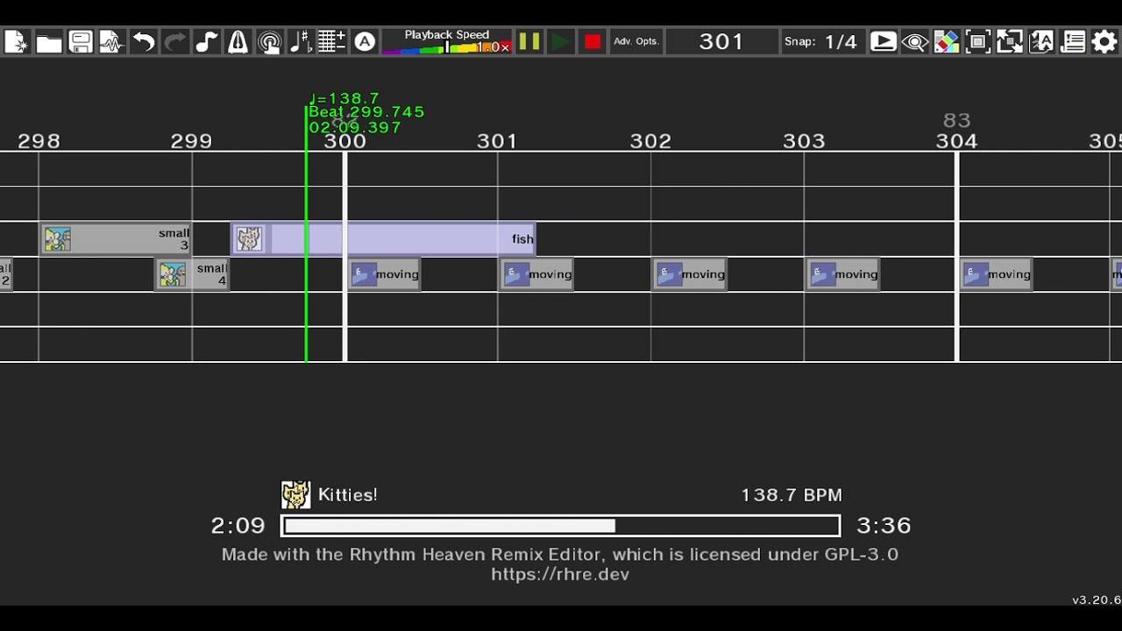This screenshot has width=1122, height=631.
Task: Seek within the song progress bar
Action: click(561, 526)
